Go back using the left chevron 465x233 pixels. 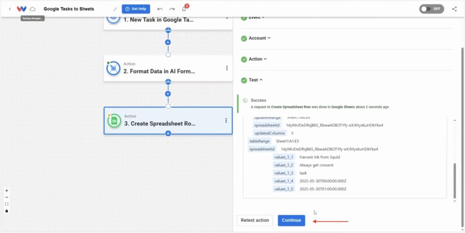[10, 9]
